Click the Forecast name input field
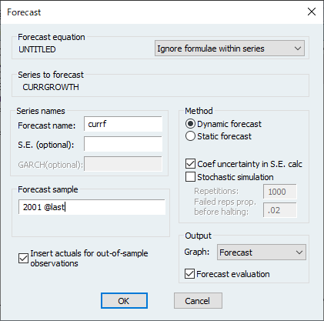 point(123,124)
